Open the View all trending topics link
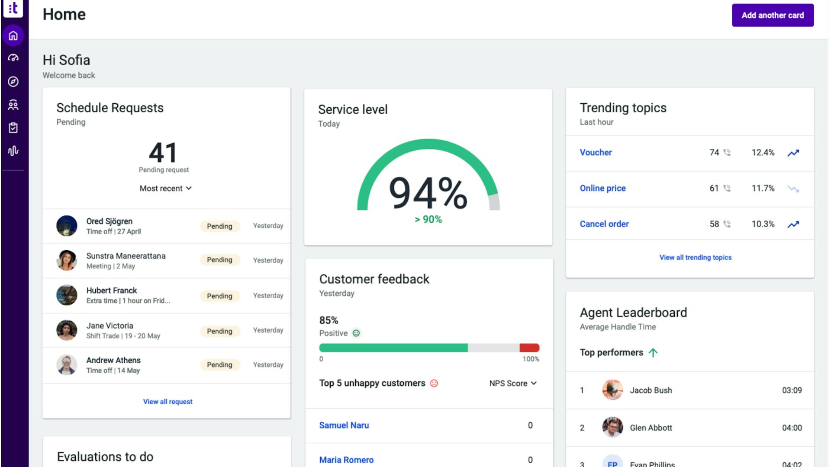Screen dimensions: 831x467 pyautogui.click(x=695, y=257)
